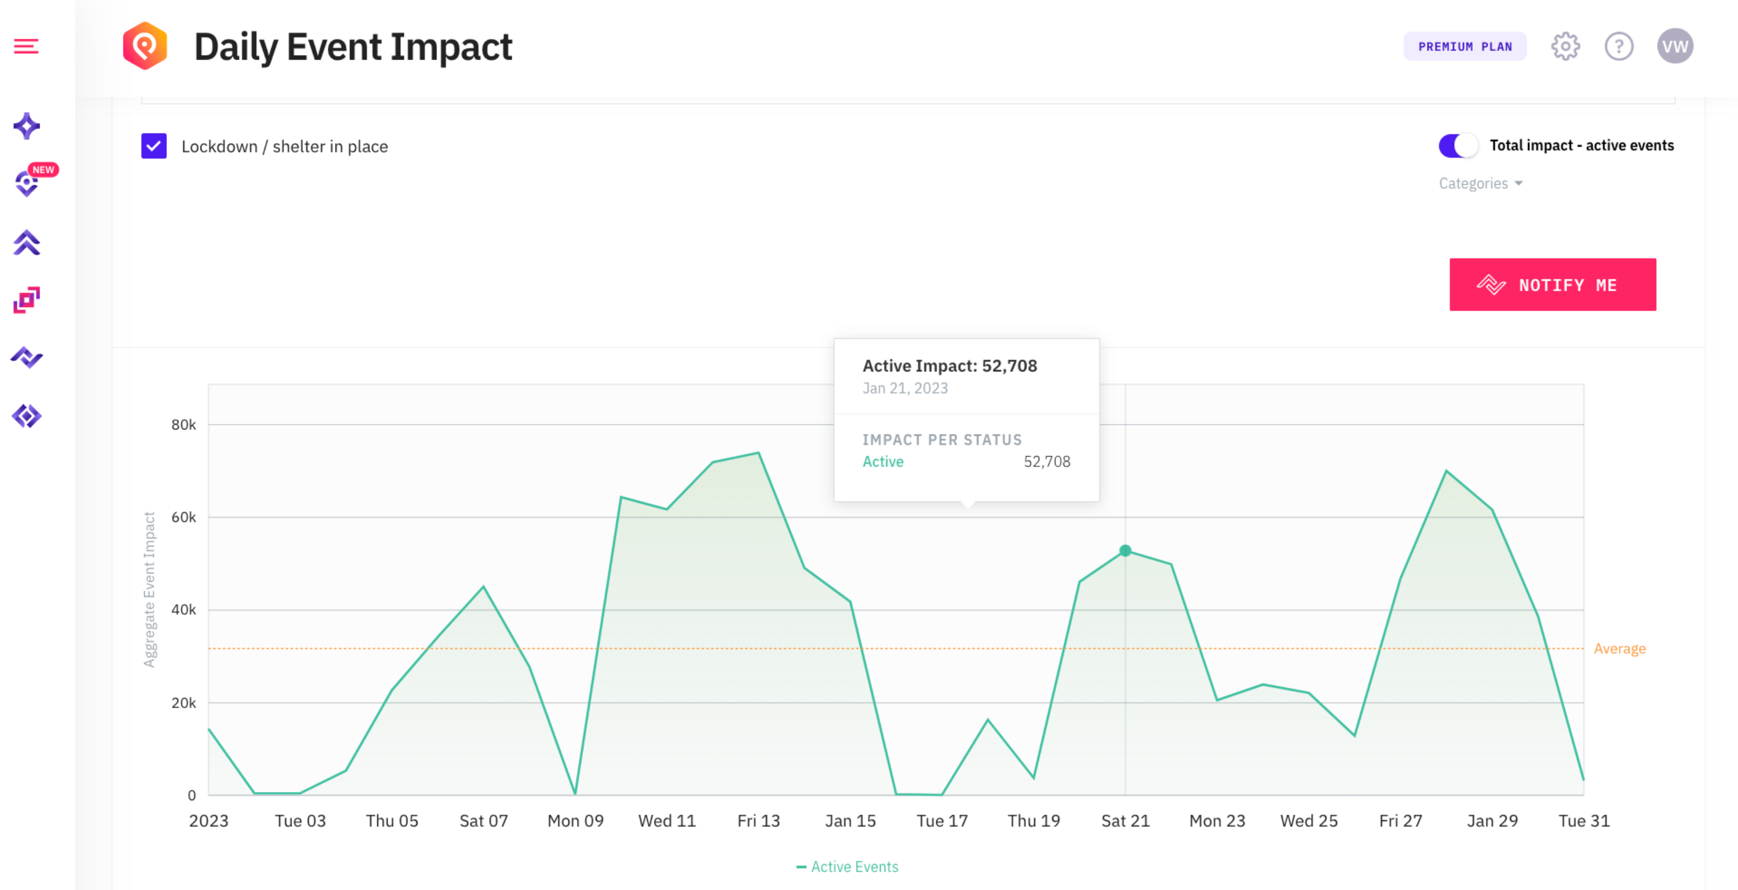Open the wave-shaped sidebar icon
Screen dimensions: 1738x890
coord(26,358)
